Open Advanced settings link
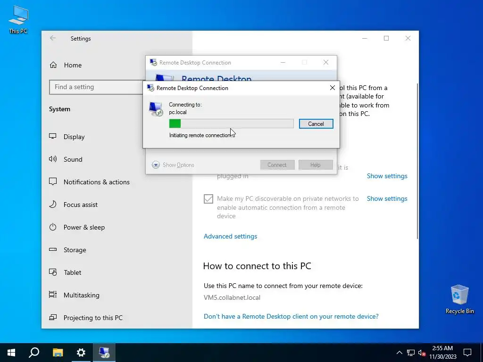Image resolution: width=483 pixels, height=362 pixels. click(230, 237)
